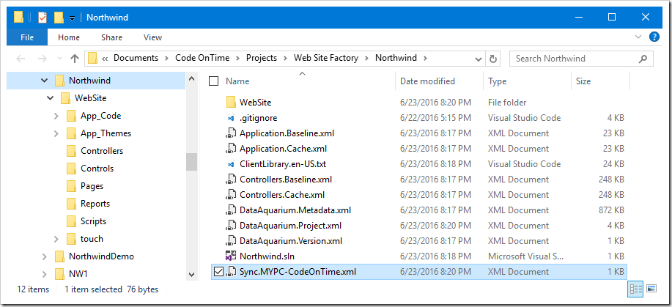The image size is (672, 307).
Task: Click the Controllers.Cache.xml file icon
Action: point(231,195)
